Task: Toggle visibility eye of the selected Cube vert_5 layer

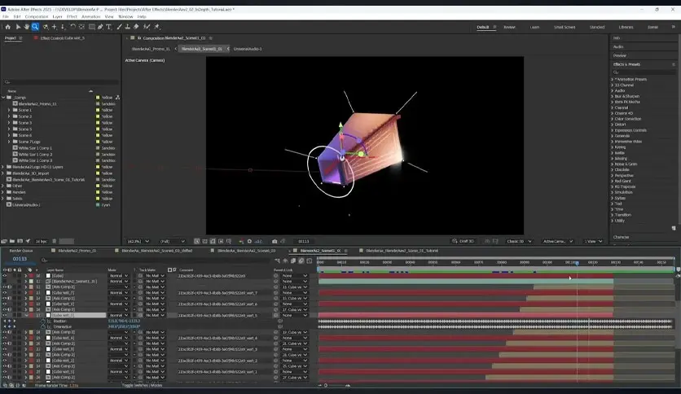Action: pos(5,315)
